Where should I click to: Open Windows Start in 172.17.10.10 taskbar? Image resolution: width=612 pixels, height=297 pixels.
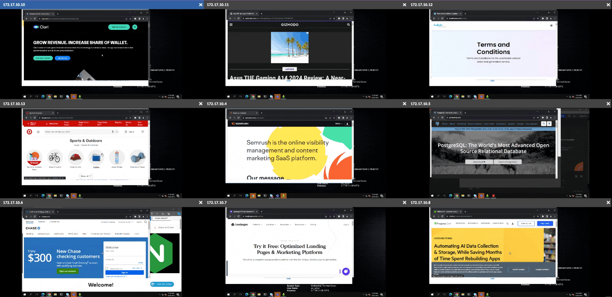point(25,97)
